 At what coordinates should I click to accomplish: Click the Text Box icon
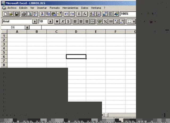[110, 14]
